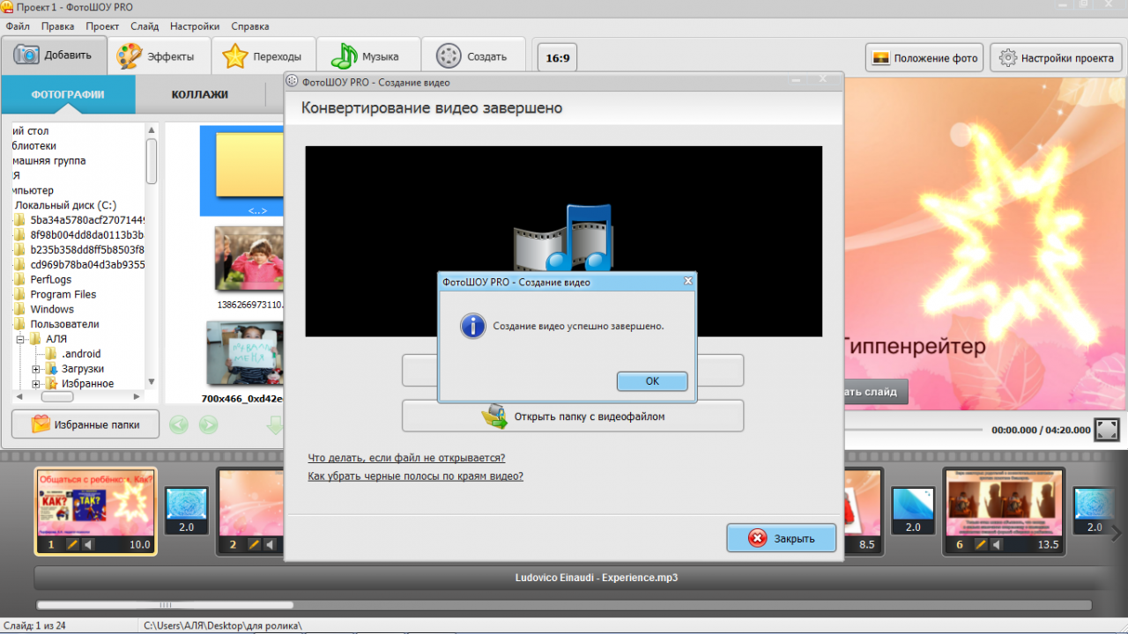Select the transition icon after slide 6
Screen dimensions: 1128x634
coord(1095,504)
